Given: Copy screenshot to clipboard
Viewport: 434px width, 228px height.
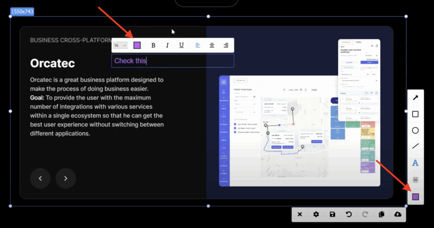Looking at the screenshot, I should tap(381, 214).
